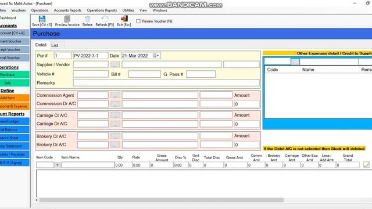Click the Remarks input field
Image resolution: width=372 pixels, height=209 pixels.
166,82
